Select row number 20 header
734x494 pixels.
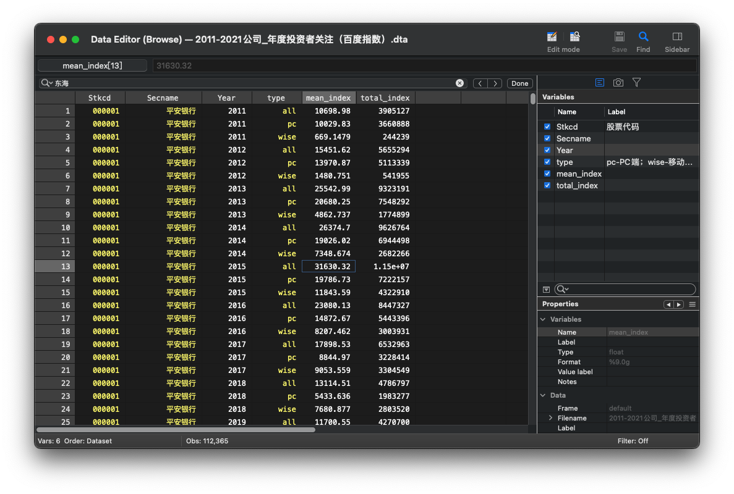pos(55,357)
